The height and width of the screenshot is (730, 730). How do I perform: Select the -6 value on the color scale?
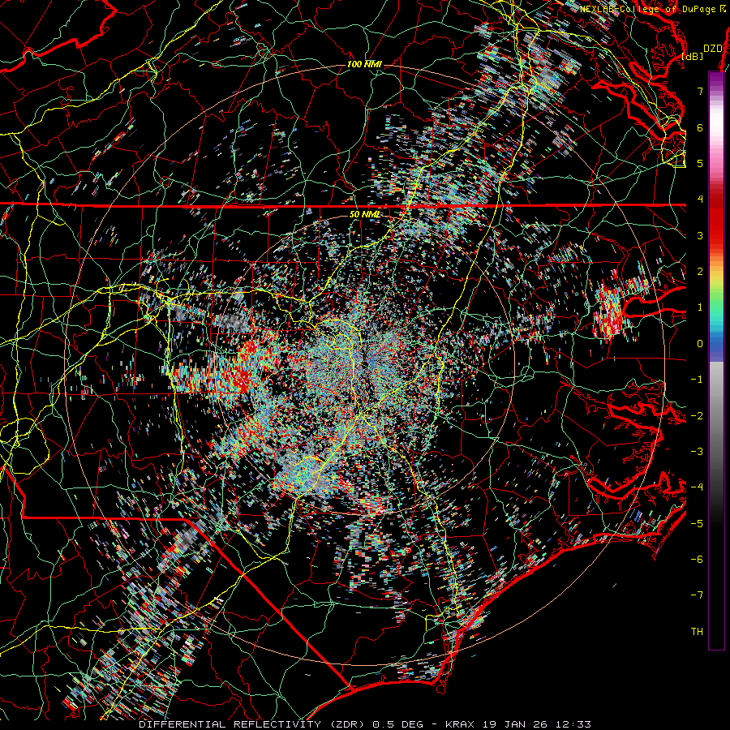coord(697,560)
